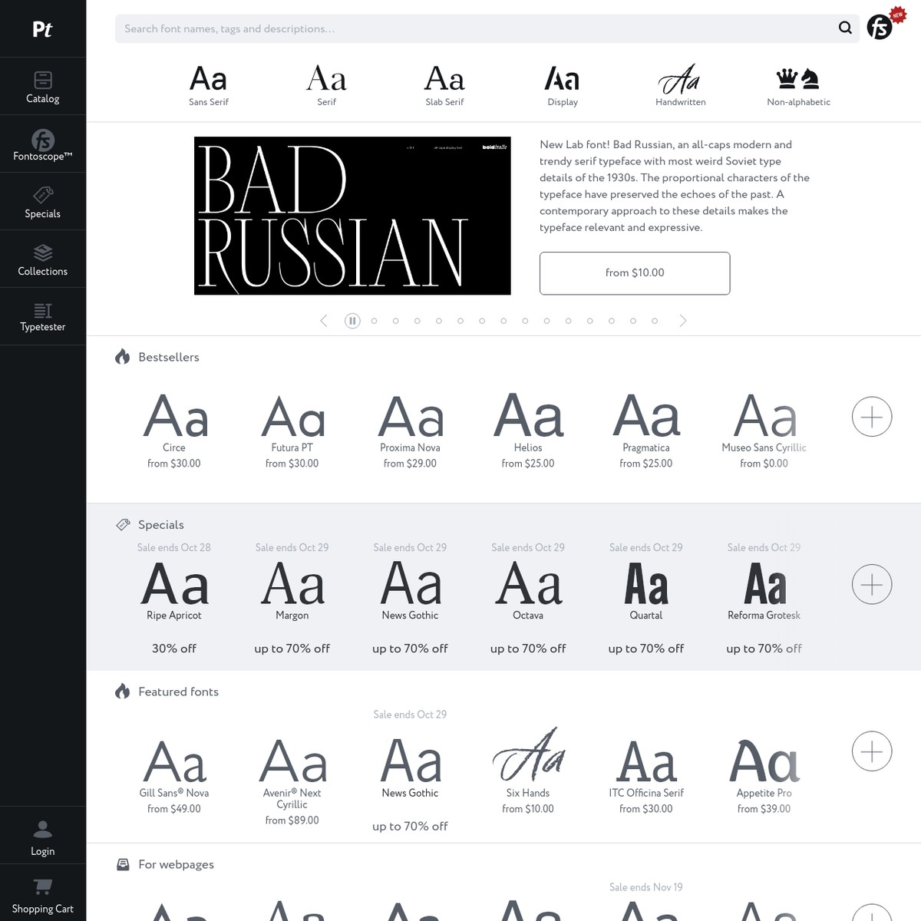The width and height of the screenshot is (921, 921).
Task: Select the last carousel dot
Action: (x=655, y=321)
